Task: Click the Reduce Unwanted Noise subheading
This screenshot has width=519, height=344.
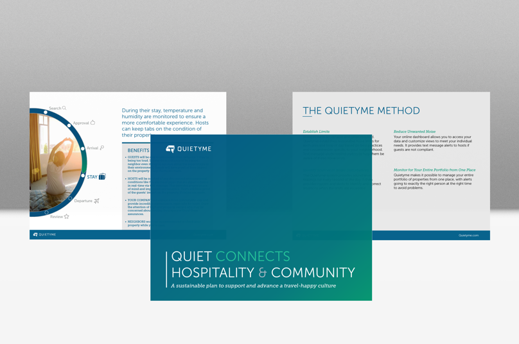Action: [x=414, y=132]
